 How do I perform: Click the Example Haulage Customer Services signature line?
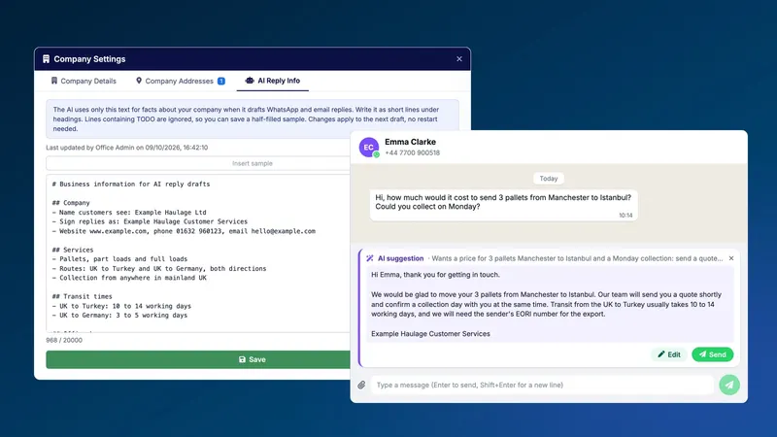(430, 333)
